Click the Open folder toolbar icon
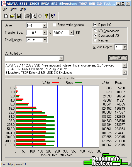Screen dimensions: 132x167 pos(12,16)
